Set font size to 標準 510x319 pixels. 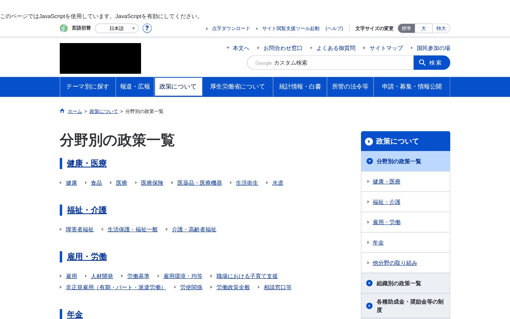406,28
